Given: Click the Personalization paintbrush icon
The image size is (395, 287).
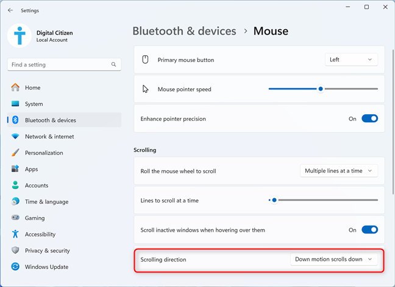Looking at the screenshot, I should [x=15, y=153].
